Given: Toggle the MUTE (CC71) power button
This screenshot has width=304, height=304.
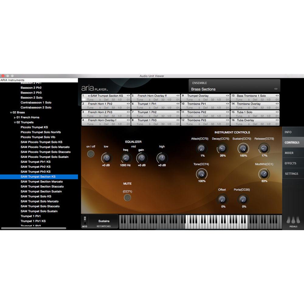Looking at the screenshot, I should (127, 198).
